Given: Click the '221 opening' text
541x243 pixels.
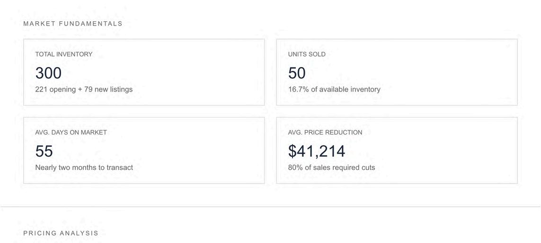Looking at the screenshot, I should click(55, 89).
